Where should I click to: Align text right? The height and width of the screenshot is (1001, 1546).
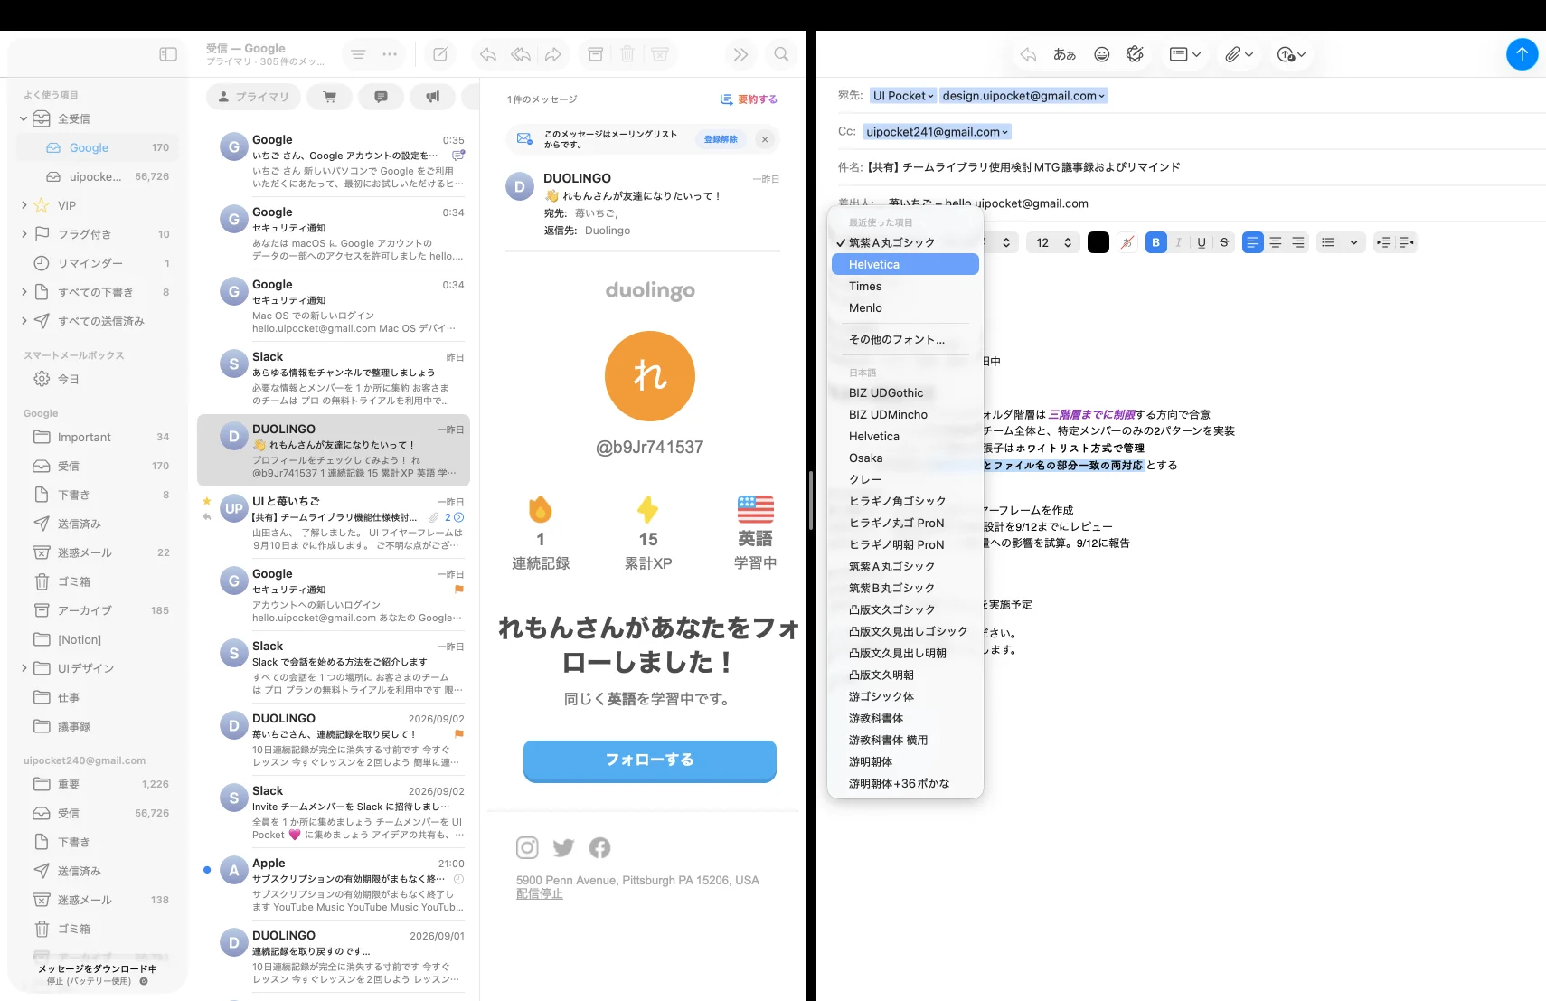[x=1298, y=242]
